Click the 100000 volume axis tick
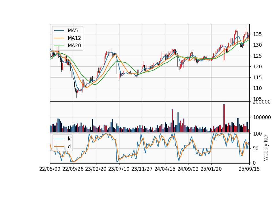 pyautogui.click(x=262, y=117)
